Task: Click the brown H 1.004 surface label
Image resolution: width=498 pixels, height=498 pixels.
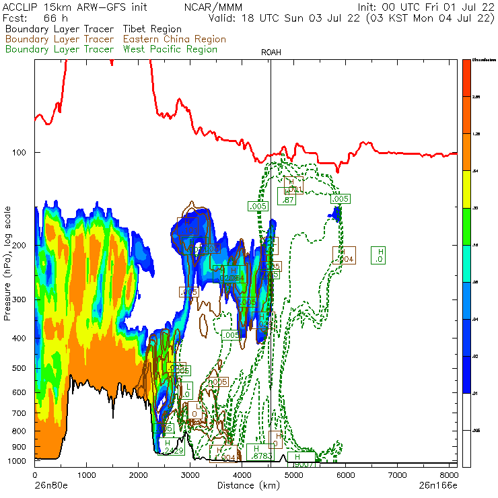Action: (x=223, y=454)
